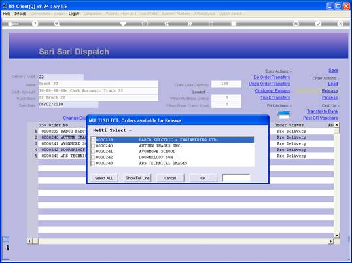Click the grid's vertical scrollbar down arrow
The width and height of the screenshot is (352, 263).
pos(336,236)
